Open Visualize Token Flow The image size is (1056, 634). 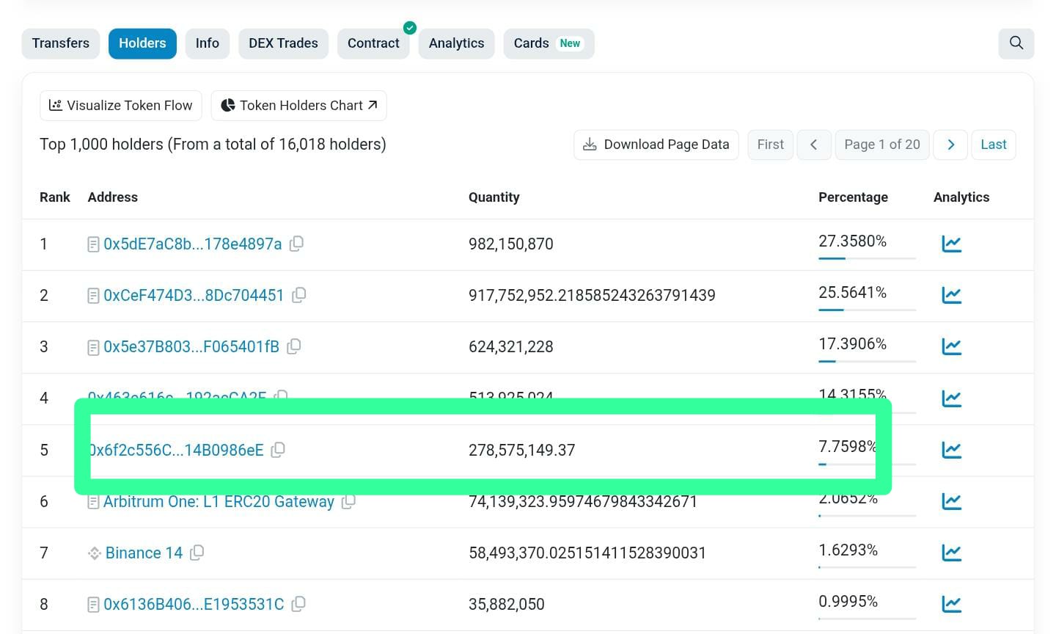(x=121, y=106)
